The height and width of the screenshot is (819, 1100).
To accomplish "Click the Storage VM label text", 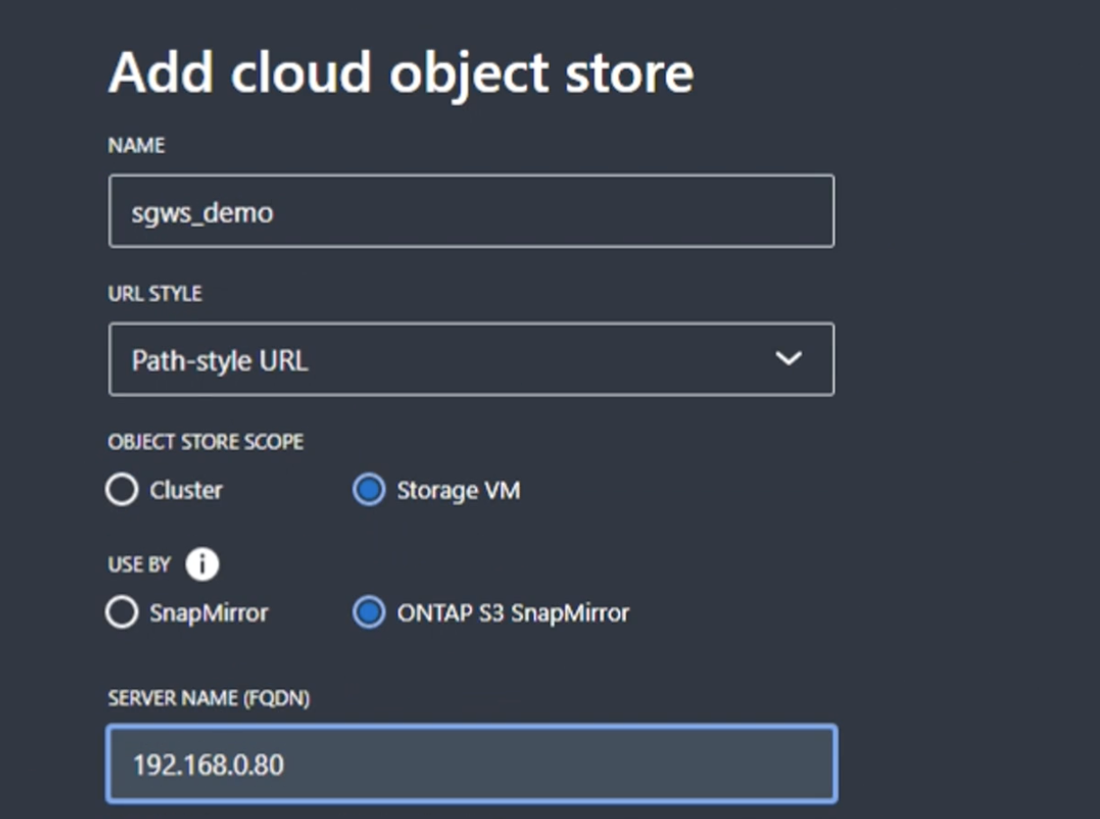I will [458, 490].
